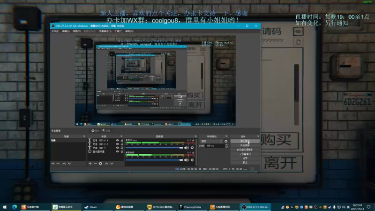Click the copy icon under invite code
Screen dimensions: 375x211
(x=298, y=42)
